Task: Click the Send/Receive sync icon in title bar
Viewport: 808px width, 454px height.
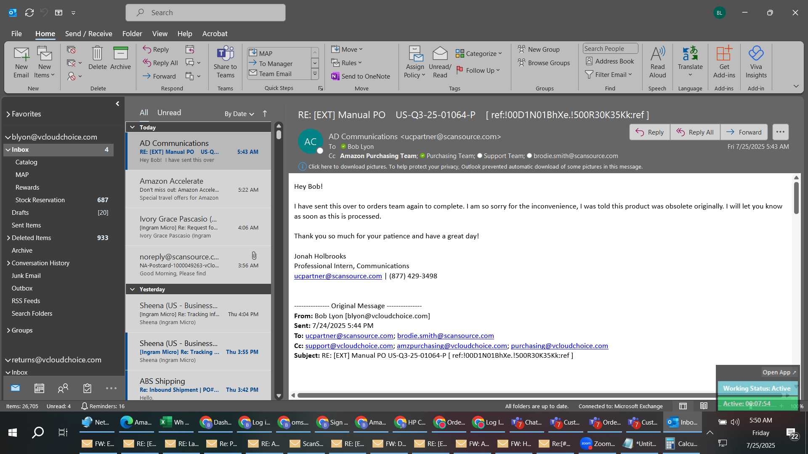Action: pos(29,13)
